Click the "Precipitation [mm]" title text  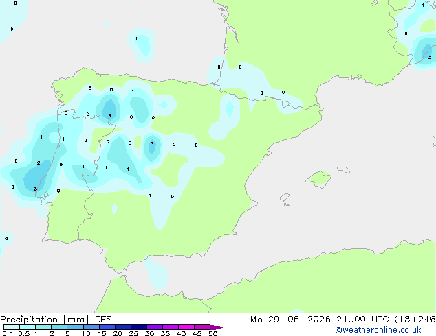(x=45, y=320)
